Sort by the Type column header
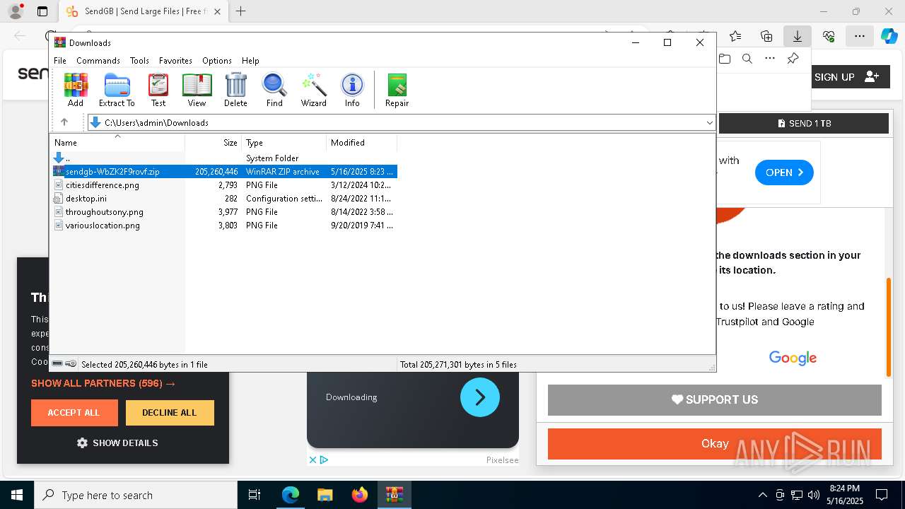This screenshot has width=905, height=509. 284,143
